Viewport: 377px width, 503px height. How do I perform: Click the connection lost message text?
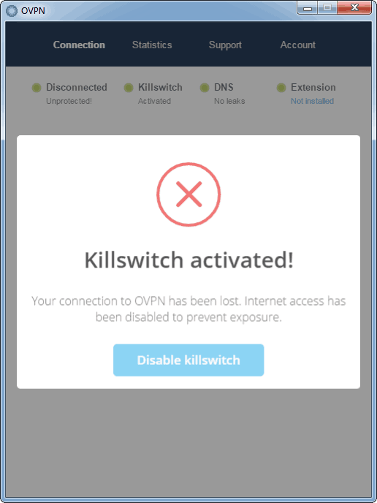[188, 309]
